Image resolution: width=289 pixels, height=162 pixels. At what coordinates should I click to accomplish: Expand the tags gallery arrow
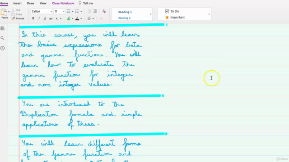[x=209, y=14]
